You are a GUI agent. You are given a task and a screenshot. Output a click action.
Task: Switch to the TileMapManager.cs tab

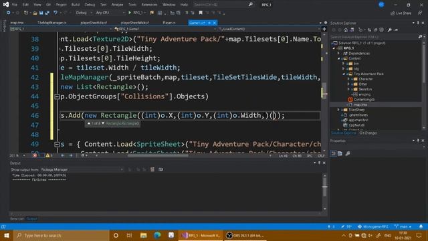[52, 23]
